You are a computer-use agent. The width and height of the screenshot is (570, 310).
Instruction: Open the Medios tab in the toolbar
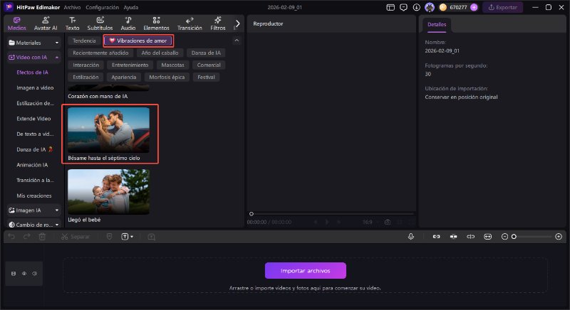pyautogui.click(x=16, y=23)
